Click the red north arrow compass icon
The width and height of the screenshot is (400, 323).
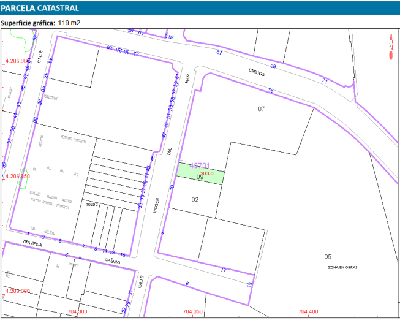392,46
